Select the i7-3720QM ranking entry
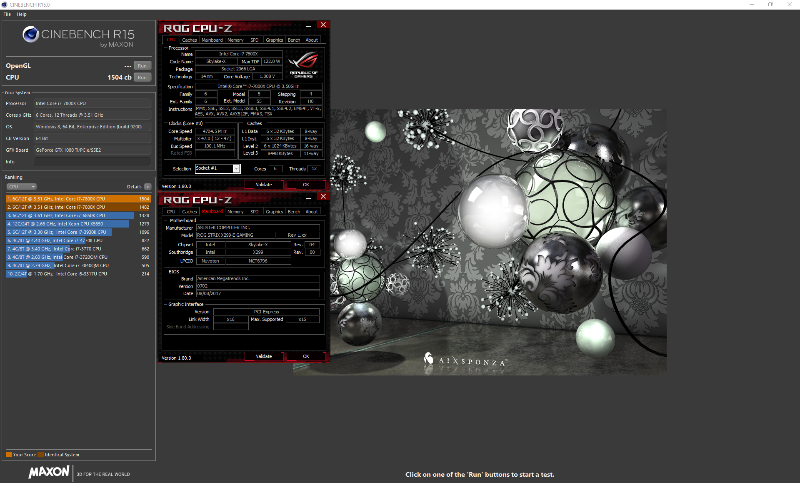Viewport: 800px width, 483px height. click(78, 257)
